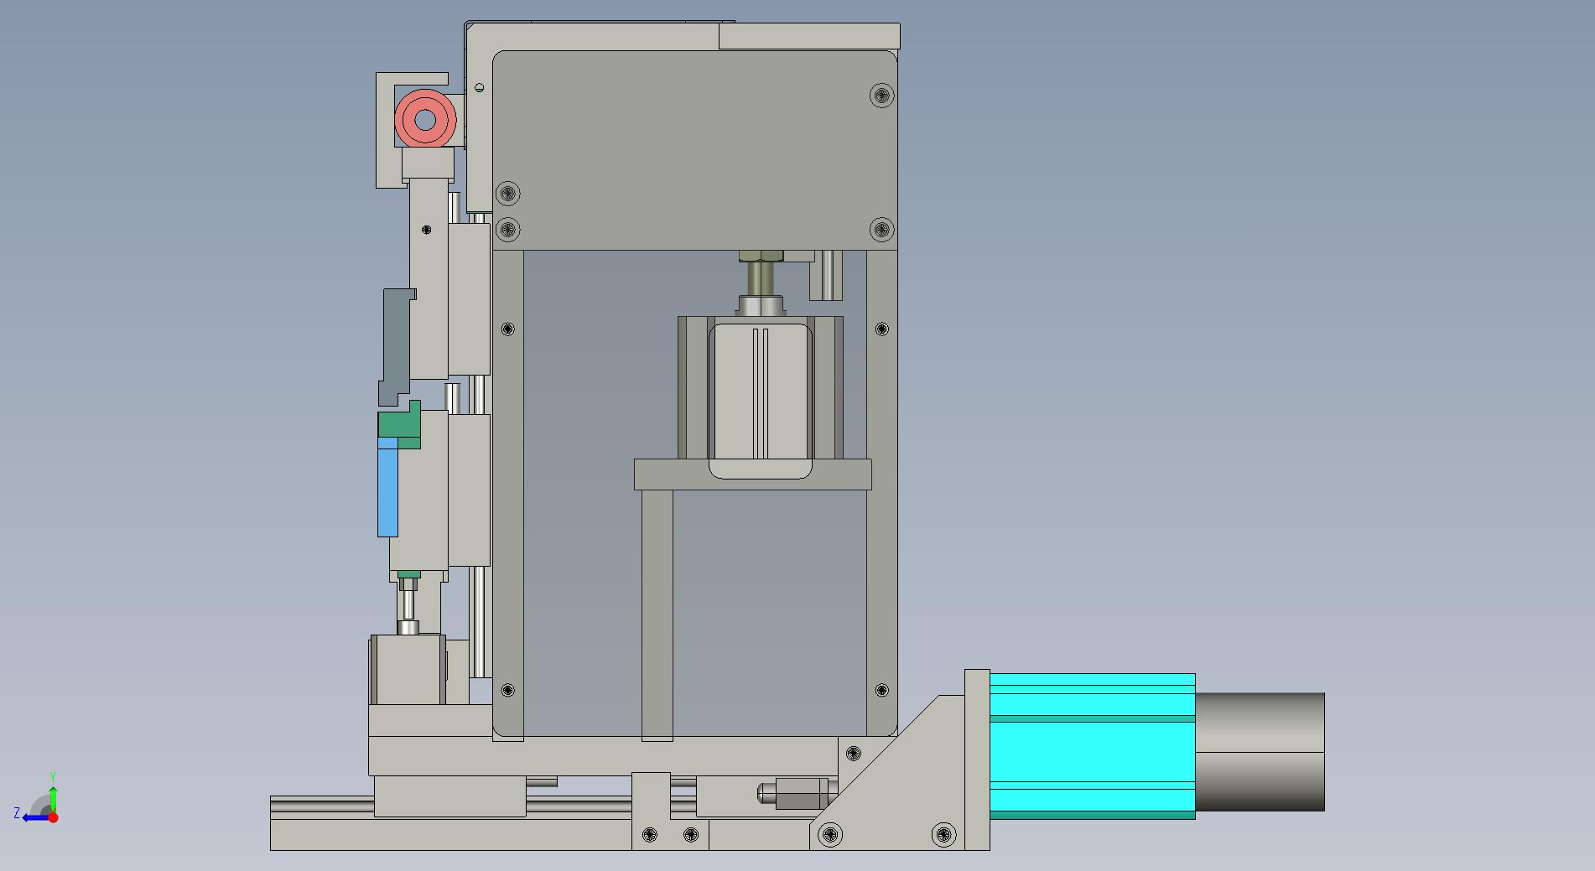Select the cyan servo motor body

[1092, 746]
